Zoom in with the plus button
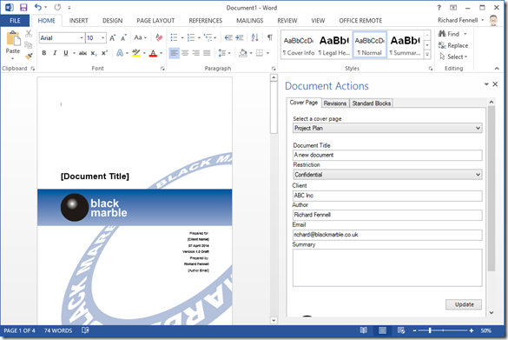The width and height of the screenshot is (508, 340). (x=471, y=330)
